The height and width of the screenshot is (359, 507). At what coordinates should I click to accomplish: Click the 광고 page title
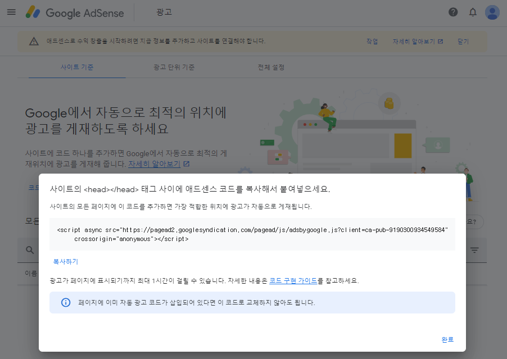coord(164,12)
